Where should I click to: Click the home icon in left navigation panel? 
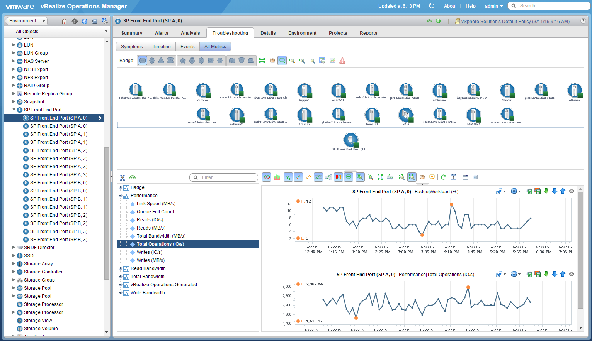64,21
